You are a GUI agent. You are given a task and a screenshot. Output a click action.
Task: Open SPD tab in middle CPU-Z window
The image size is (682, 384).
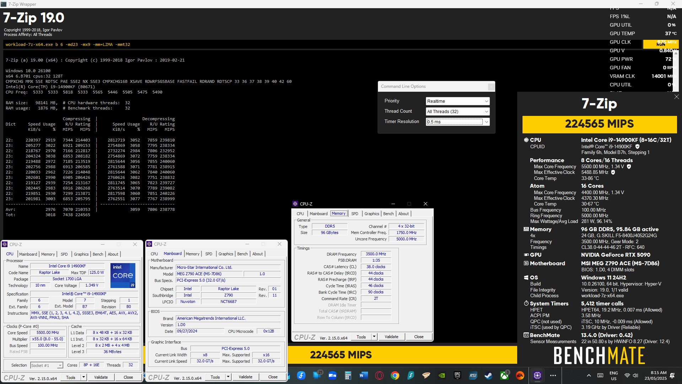(209, 254)
